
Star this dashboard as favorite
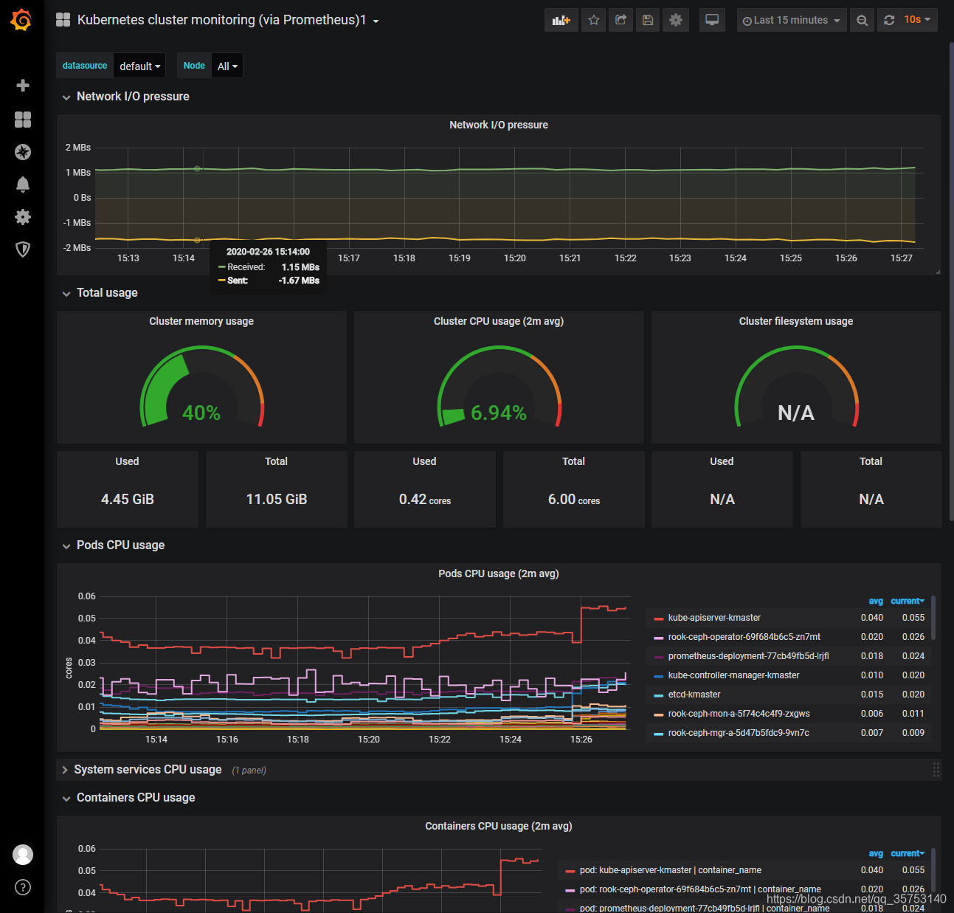(594, 20)
